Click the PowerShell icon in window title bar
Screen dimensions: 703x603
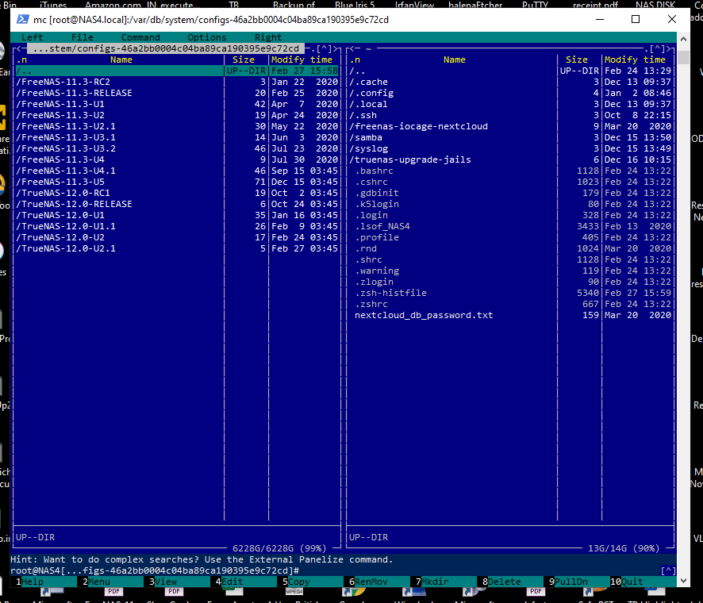[x=23, y=20]
